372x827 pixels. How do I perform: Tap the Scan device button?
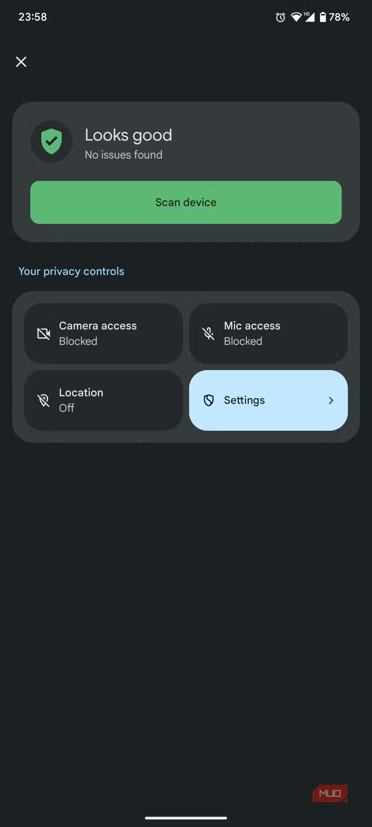[186, 202]
